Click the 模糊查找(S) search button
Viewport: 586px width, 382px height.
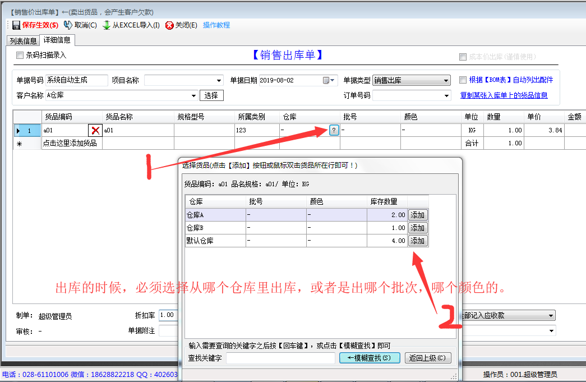coord(369,358)
